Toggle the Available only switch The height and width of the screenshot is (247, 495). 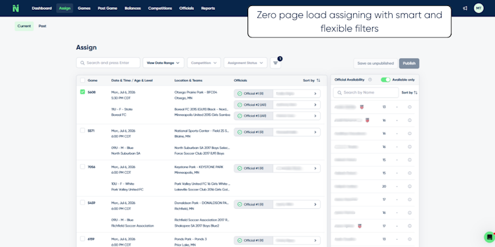[385, 80]
